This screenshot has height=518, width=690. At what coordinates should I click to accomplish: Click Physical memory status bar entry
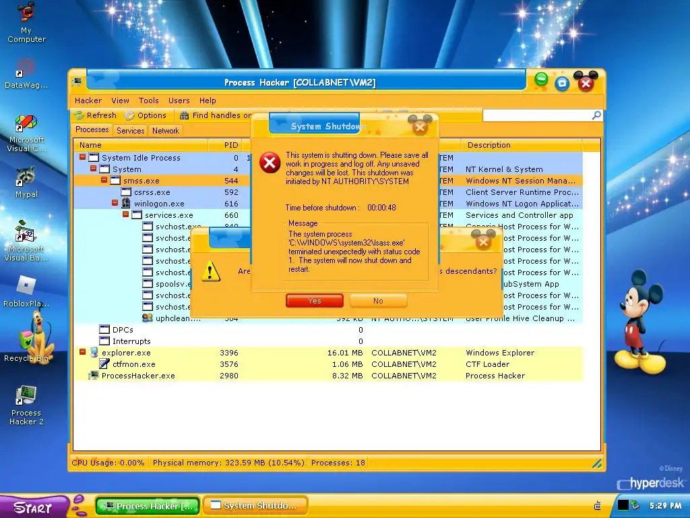(x=228, y=463)
